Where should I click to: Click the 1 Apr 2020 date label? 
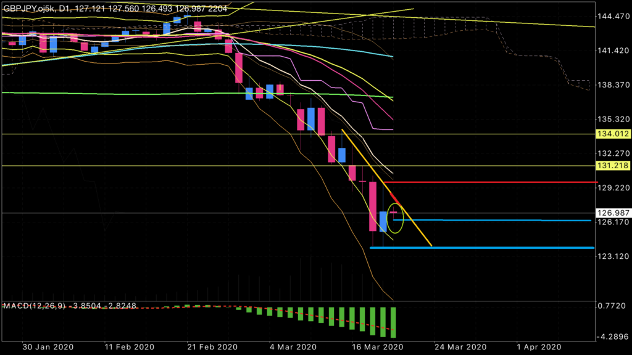click(539, 347)
